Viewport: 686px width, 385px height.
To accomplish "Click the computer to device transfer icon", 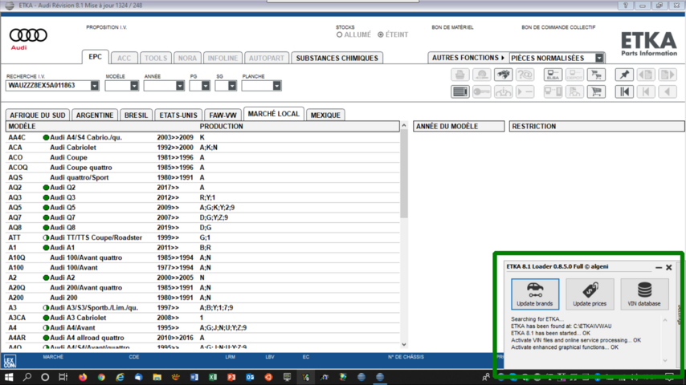I will [x=553, y=91].
